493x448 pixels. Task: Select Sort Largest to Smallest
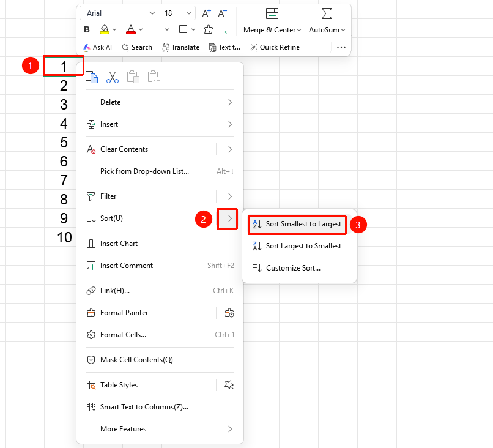[x=297, y=246]
